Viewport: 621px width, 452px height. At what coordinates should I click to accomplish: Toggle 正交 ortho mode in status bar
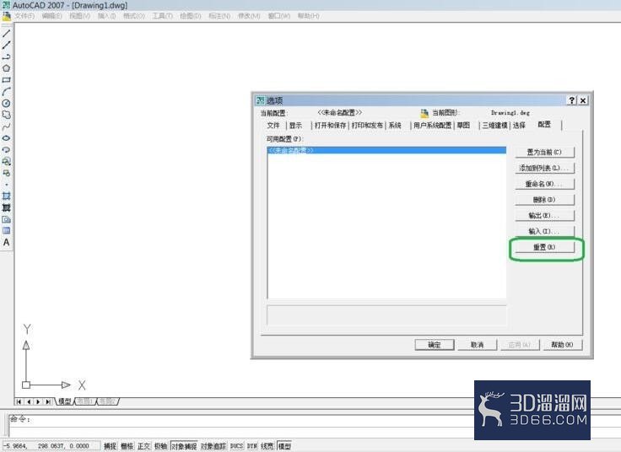tap(143, 446)
